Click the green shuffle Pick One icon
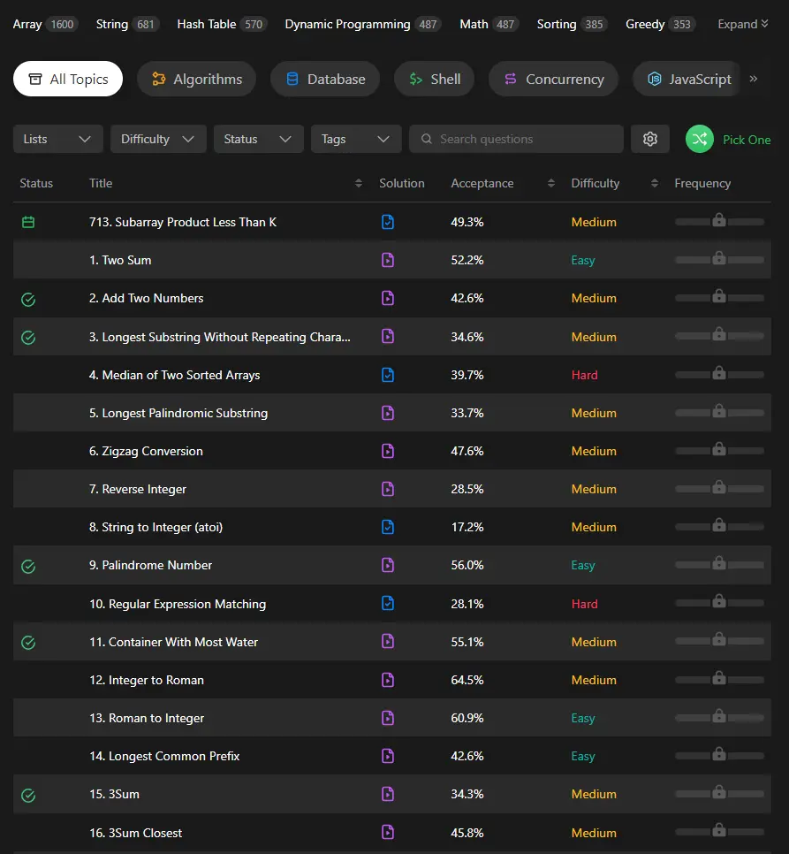The width and height of the screenshot is (789, 854). point(700,139)
